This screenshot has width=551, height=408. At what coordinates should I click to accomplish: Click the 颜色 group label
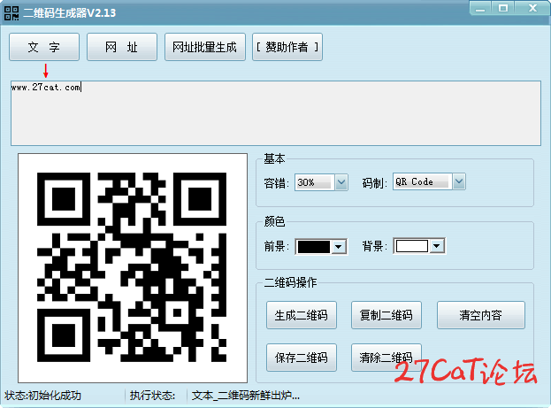click(x=274, y=221)
